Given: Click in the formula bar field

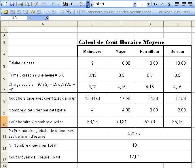Looking at the screenshot, I should click(x=122, y=18).
